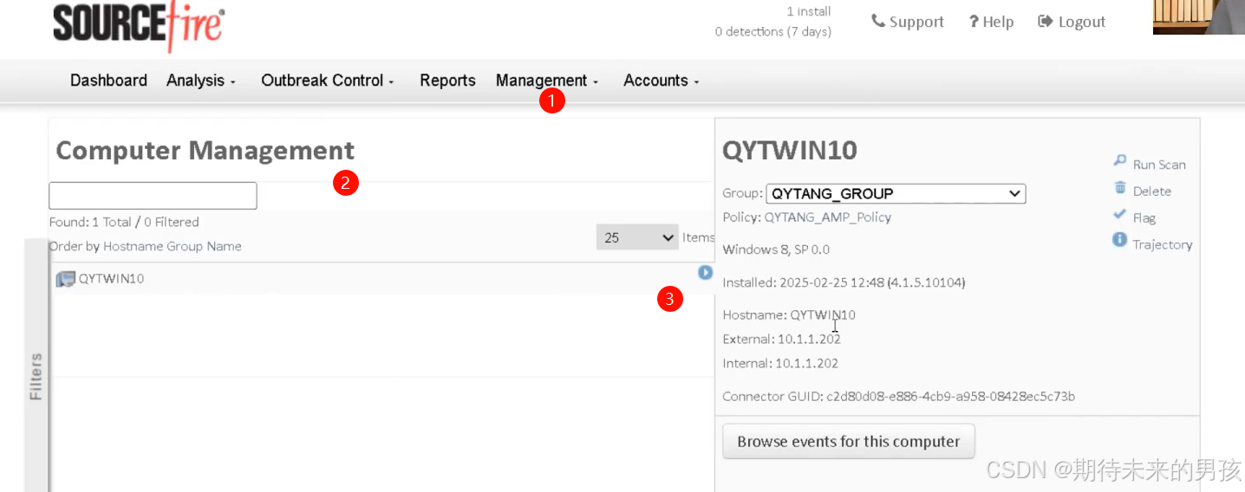This screenshot has width=1245, height=492.
Task: Click the Hostname: QYTWIN10 text
Action: coord(789,314)
